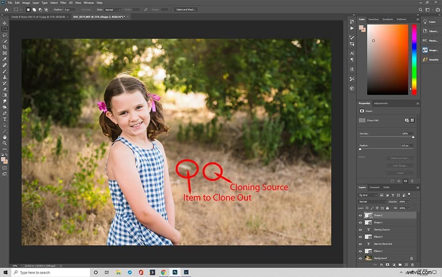Open the Image menu

(x=26, y=3)
